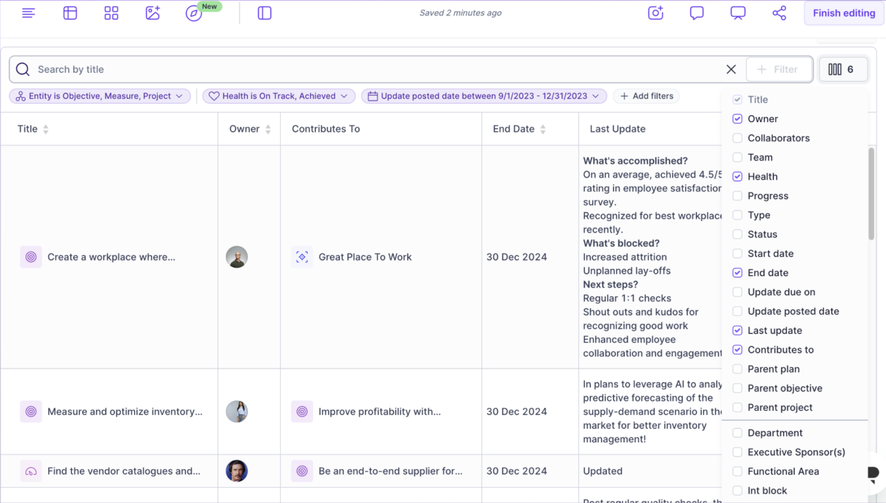Check the Progress column checkbox
886x503 pixels.
point(737,196)
